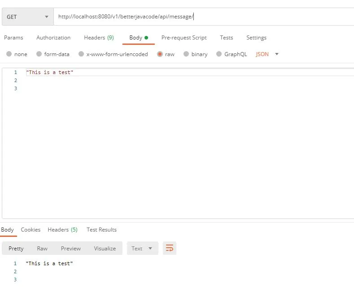This screenshot has height=302, width=354.
Task: Open the Text response format dropdown
Action: pyautogui.click(x=142, y=249)
